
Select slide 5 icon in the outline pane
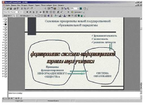point(6,30)
